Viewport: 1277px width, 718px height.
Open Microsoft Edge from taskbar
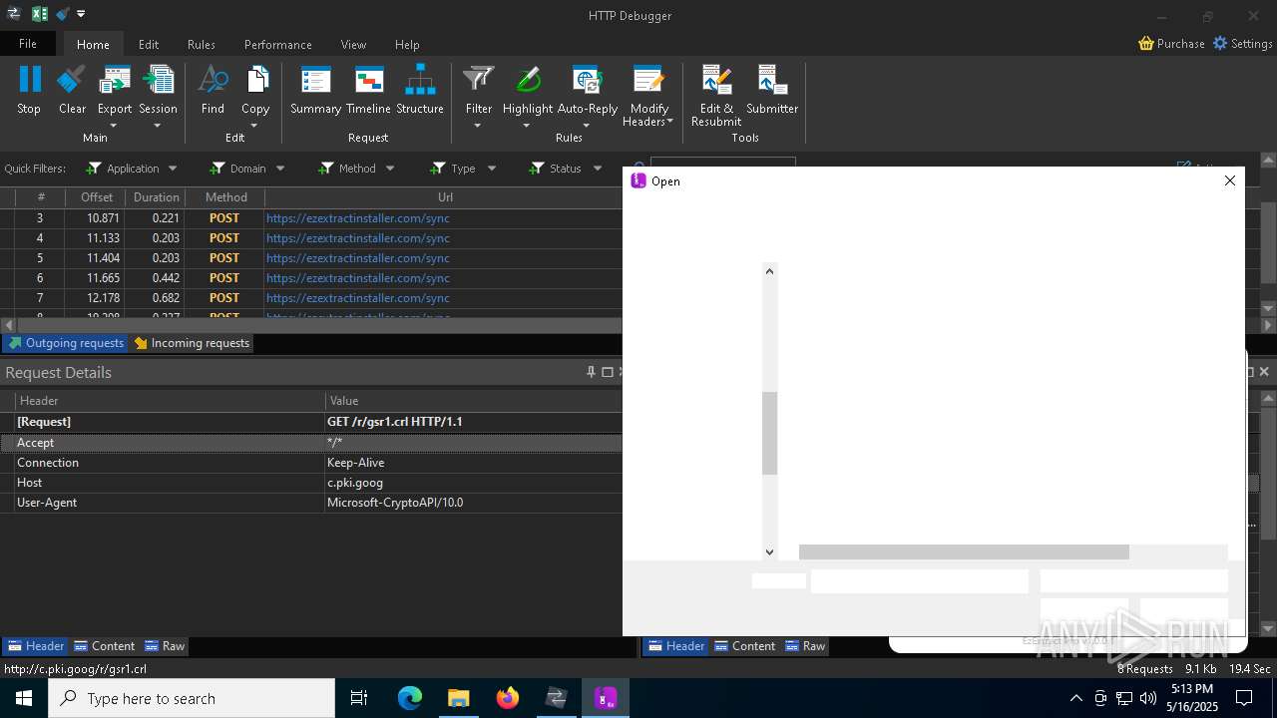click(x=410, y=698)
